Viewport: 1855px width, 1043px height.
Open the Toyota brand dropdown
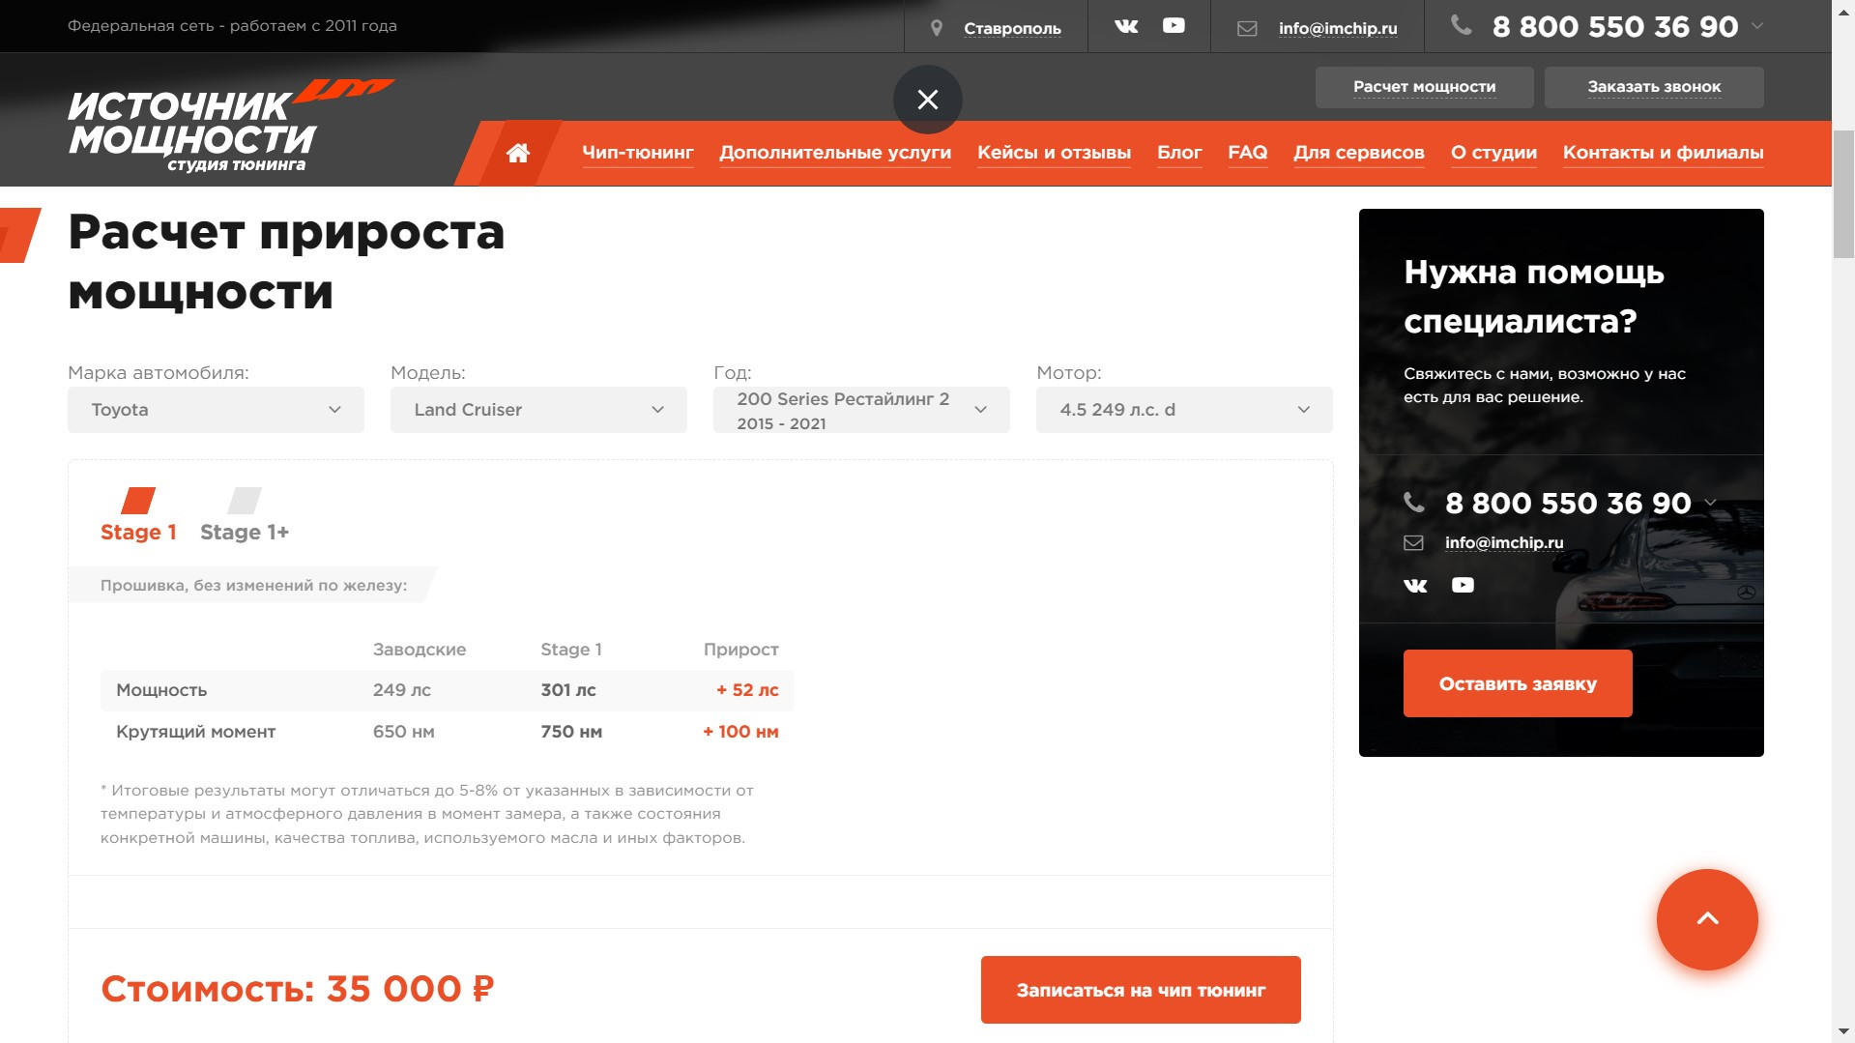[216, 410]
